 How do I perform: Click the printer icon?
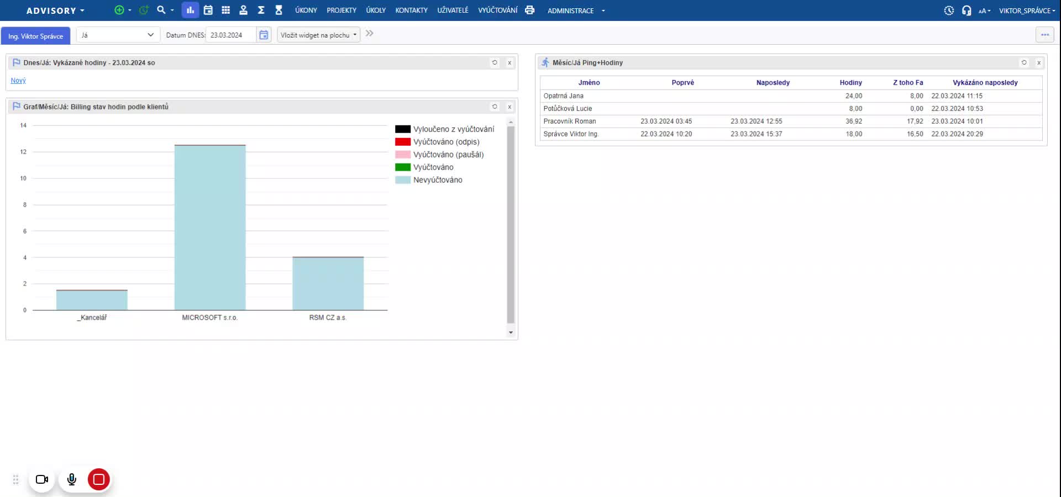[529, 10]
